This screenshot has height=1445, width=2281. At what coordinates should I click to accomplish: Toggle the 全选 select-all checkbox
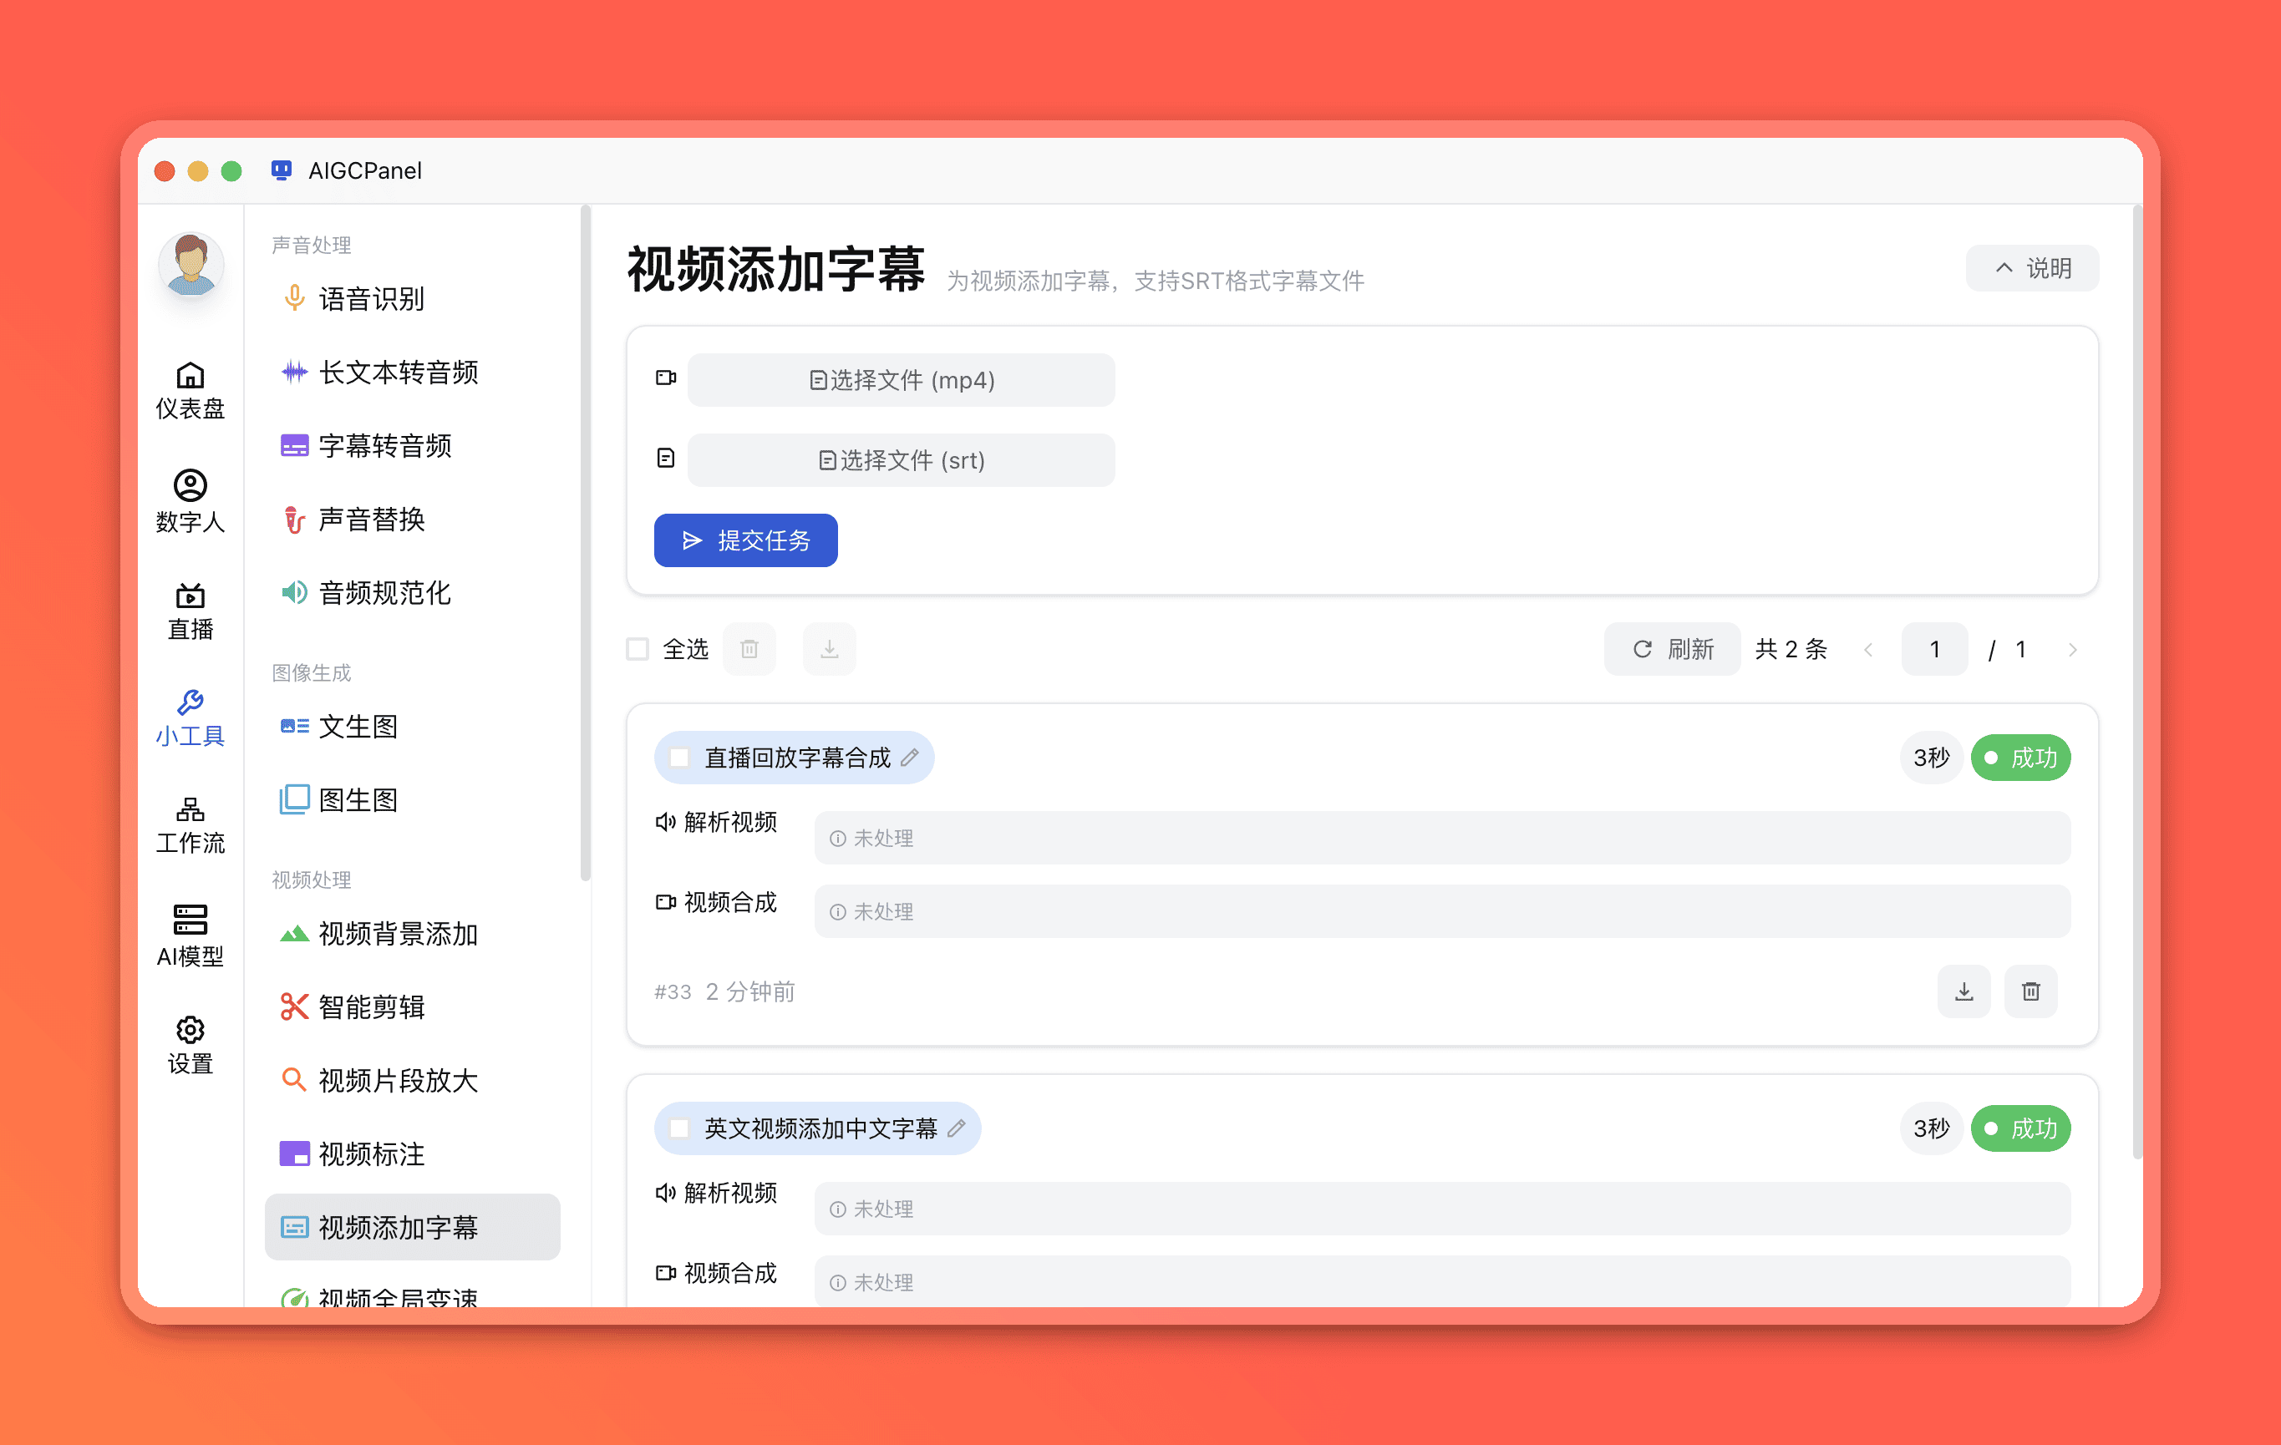point(638,649)
